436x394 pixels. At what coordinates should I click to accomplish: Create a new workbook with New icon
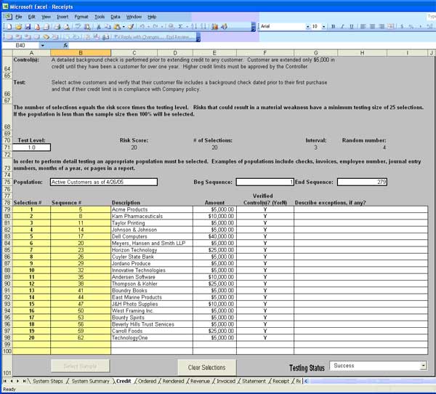coord(9,27)
